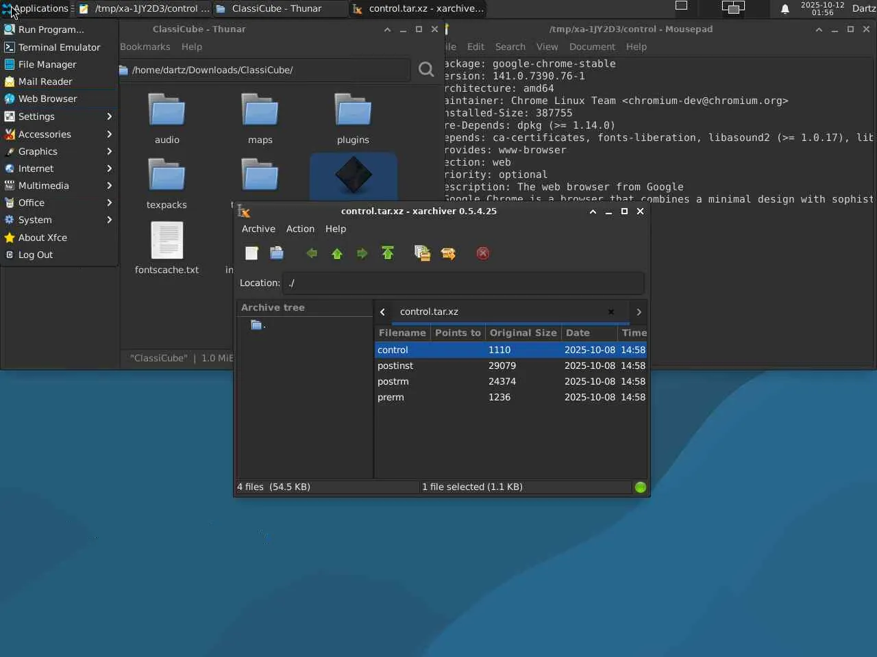Image resolution: width=877 pixels, height=657 pixels.
Task: Select the texpacks folder in Thunar
Action: [166, 183]
